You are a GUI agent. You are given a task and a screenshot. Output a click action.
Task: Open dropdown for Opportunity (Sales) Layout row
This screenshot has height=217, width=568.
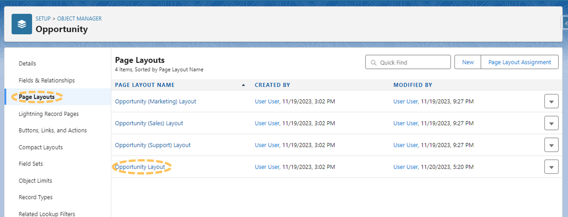pos(551,123)
